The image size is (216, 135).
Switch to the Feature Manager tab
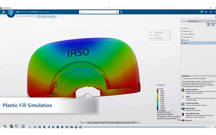pyautogui.click(x=193, y=21)
